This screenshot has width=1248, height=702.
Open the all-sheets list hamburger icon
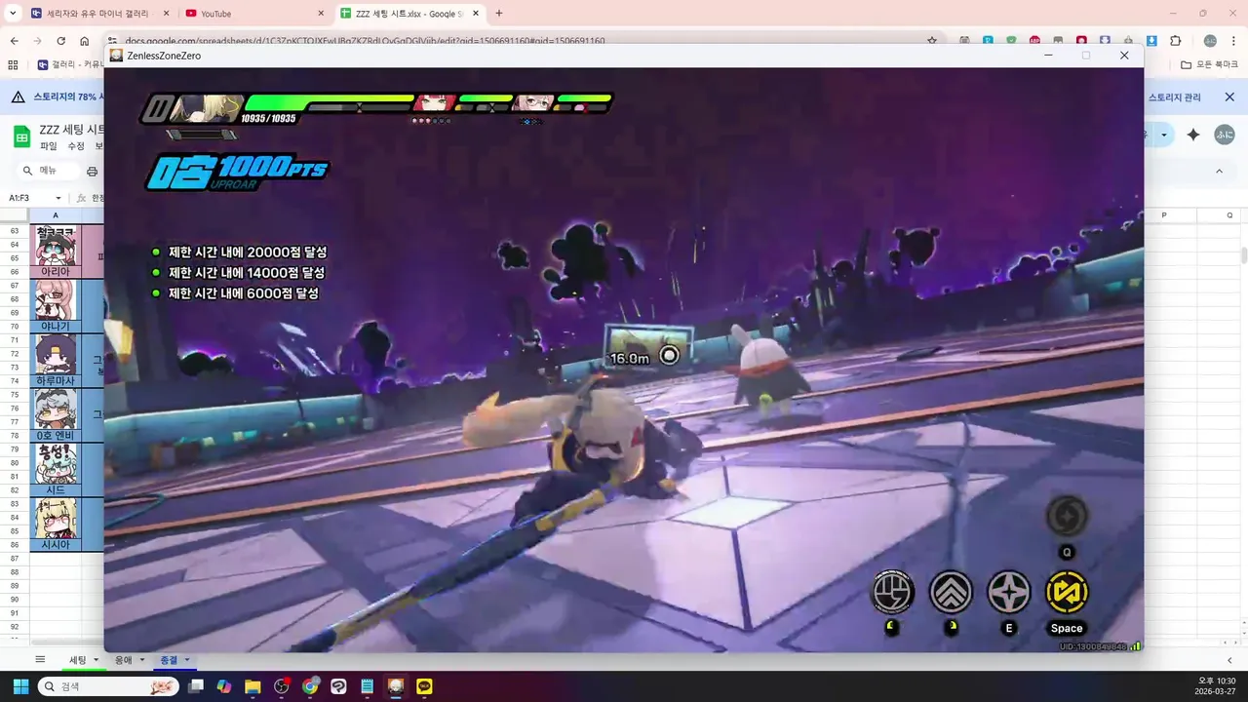point(40,660)
